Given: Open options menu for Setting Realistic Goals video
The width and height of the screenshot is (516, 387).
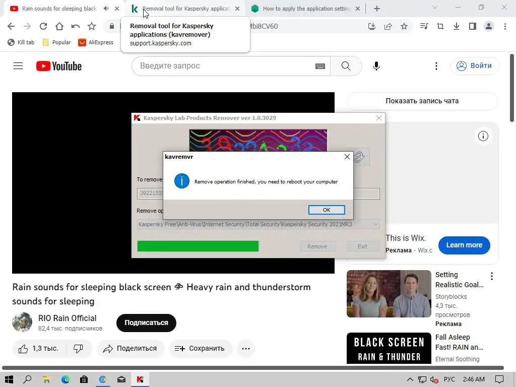Looking at the screenshot, I should pyautogui.click(x=492, y=276).
